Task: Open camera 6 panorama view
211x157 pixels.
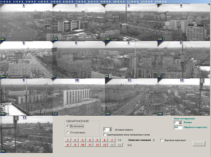Action: point(79,60)
